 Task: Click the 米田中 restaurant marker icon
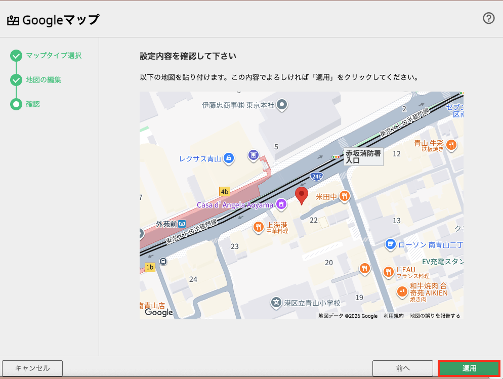coord(344,196)
